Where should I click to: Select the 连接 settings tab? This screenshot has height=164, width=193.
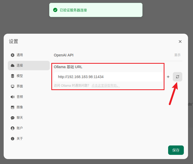click(x=29, y=66)
